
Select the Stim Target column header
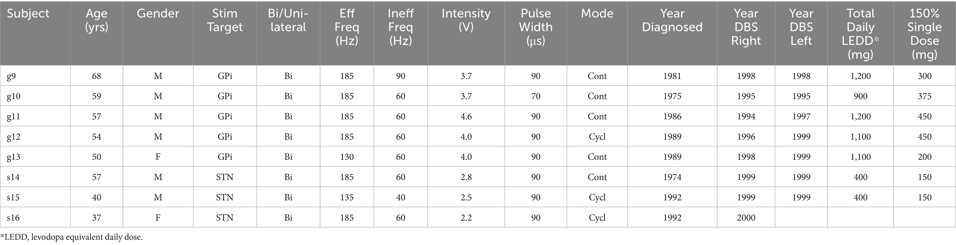(x=225, y=20)
